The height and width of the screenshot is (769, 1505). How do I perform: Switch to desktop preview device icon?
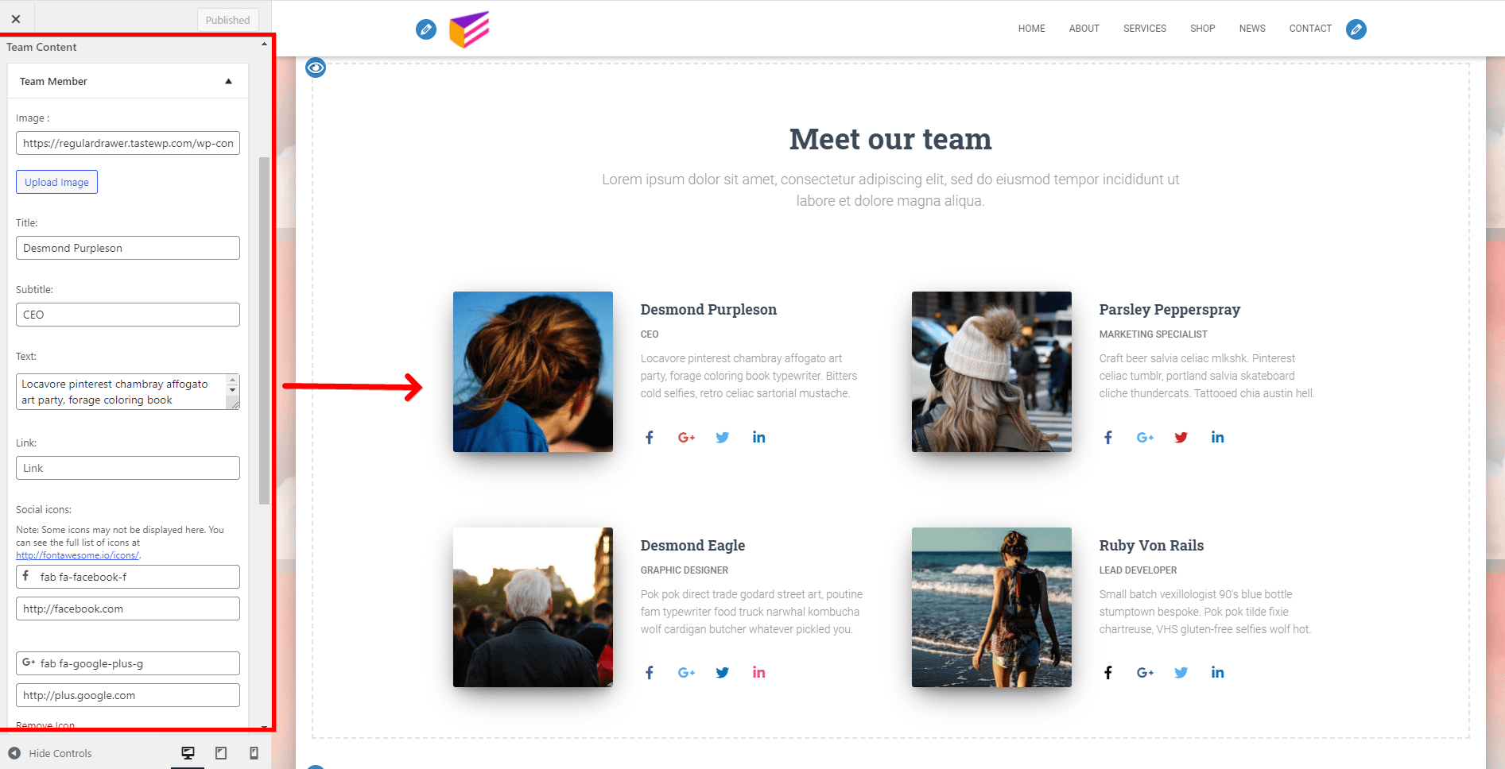(188, 753)
